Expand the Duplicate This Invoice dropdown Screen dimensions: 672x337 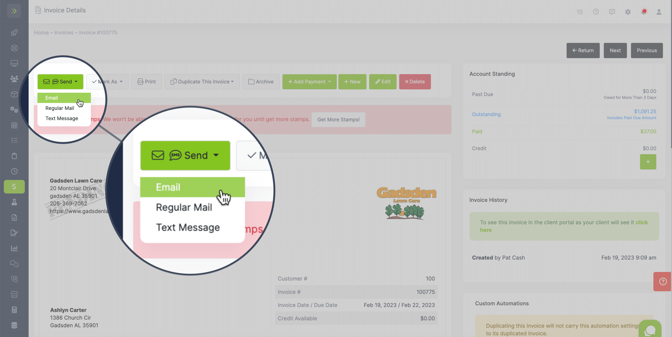coord(202,82)
